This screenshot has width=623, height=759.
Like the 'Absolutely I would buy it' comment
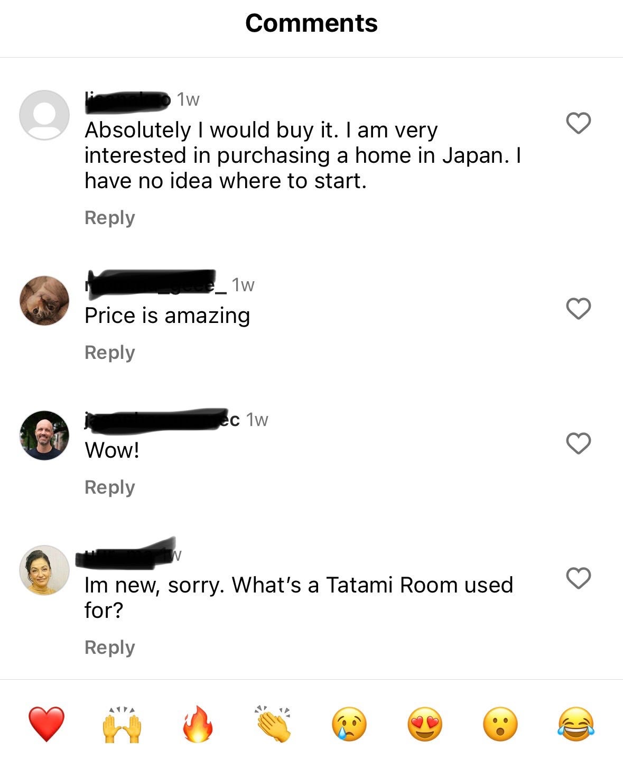tap(578, 123)
